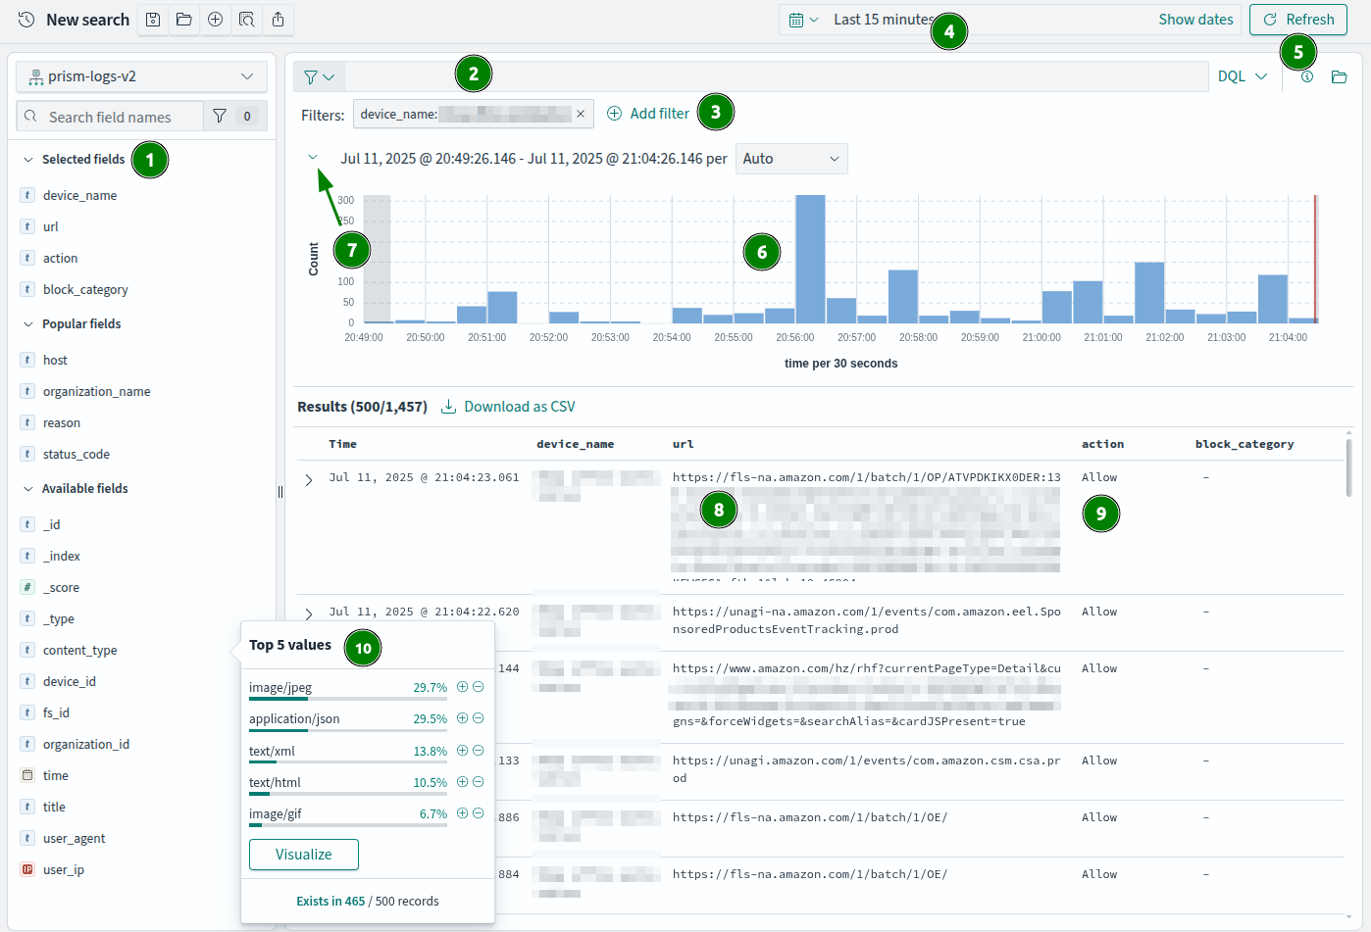The height and width of the screenshot is (932, 1371).
Task: Click Download as CSV link
Action: [x=508, y=407]
